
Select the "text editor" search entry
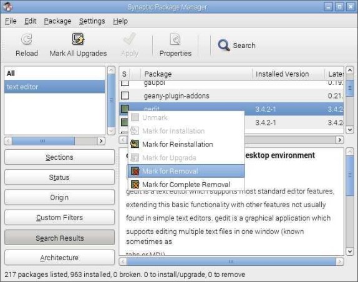click(54, 87)
